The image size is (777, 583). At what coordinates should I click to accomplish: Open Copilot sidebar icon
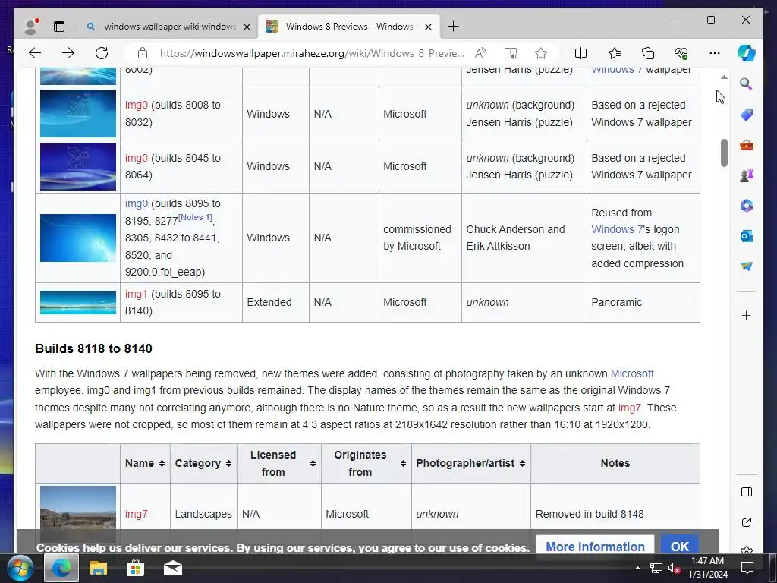point(747,53)
